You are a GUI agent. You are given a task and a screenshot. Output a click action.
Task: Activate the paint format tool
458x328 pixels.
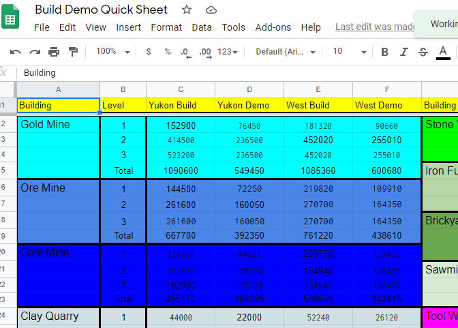(73, 52)
